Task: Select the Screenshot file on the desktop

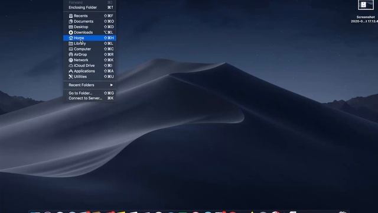Action: click(x=366, y=11)
